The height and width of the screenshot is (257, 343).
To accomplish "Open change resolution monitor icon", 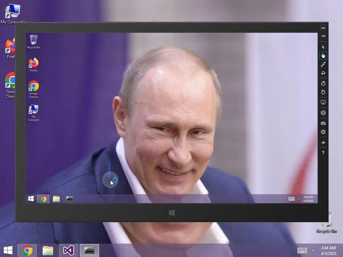I will (x=323, y=102).
